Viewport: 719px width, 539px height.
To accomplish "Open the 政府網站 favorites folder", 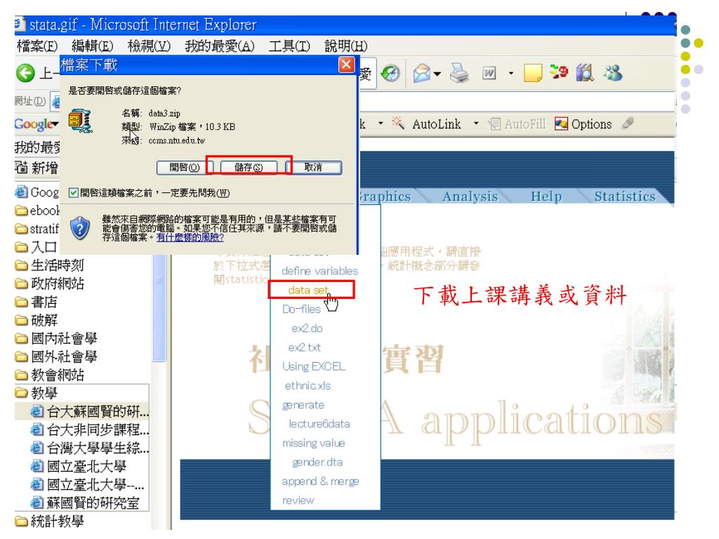I will (x=50, y=284).
